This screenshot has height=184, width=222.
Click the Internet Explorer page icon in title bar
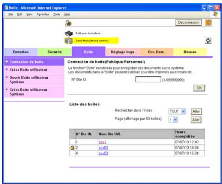tap(6, 8)
